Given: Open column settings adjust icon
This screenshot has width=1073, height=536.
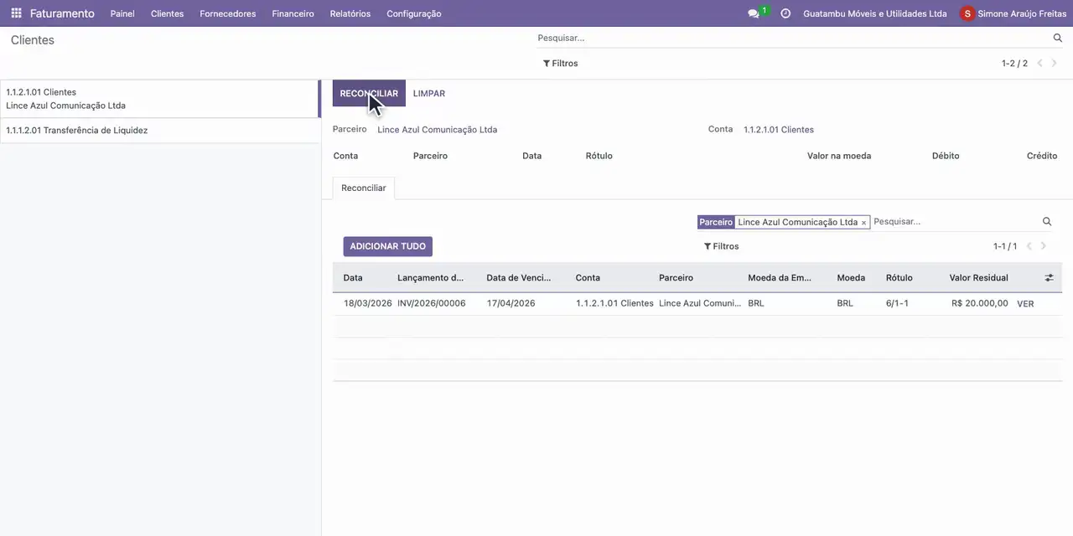Looking at the screenshot, I should click(x=1049, y=278).
